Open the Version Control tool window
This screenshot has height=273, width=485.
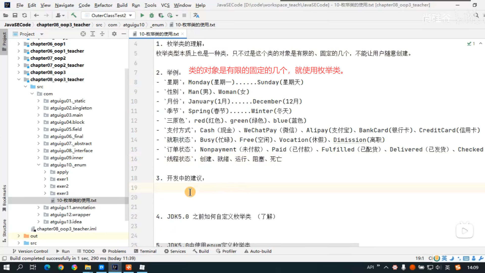coord(30,251)
